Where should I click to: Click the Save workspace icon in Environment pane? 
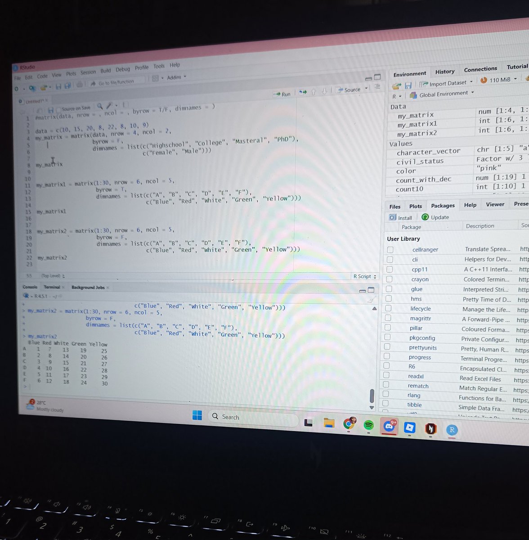408,85
